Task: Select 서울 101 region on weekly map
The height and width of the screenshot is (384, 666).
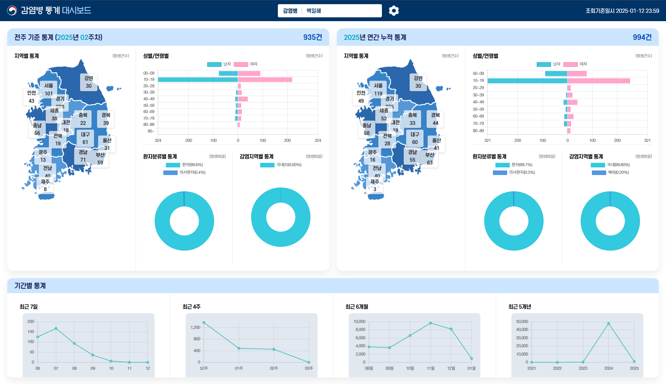Action: click(x=49, y=89)
